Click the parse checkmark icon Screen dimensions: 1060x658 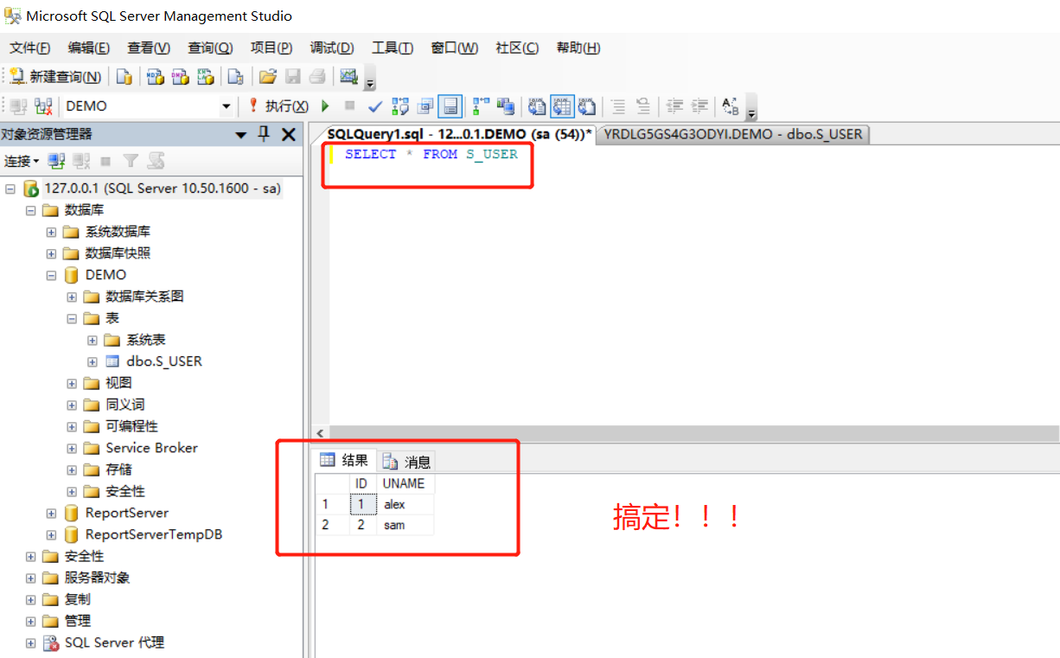[375, 106]
